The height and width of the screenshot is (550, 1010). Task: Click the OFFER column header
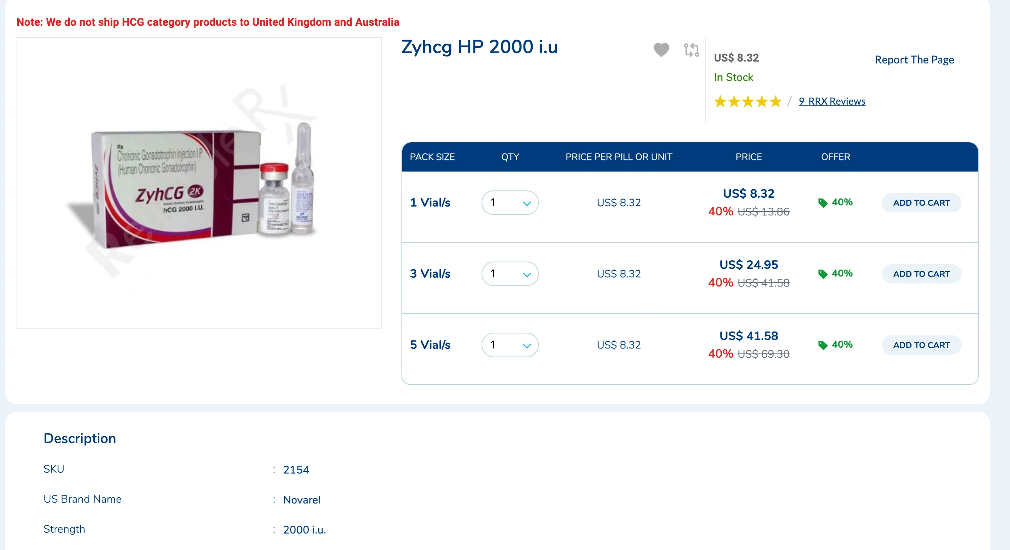point(835,157)
